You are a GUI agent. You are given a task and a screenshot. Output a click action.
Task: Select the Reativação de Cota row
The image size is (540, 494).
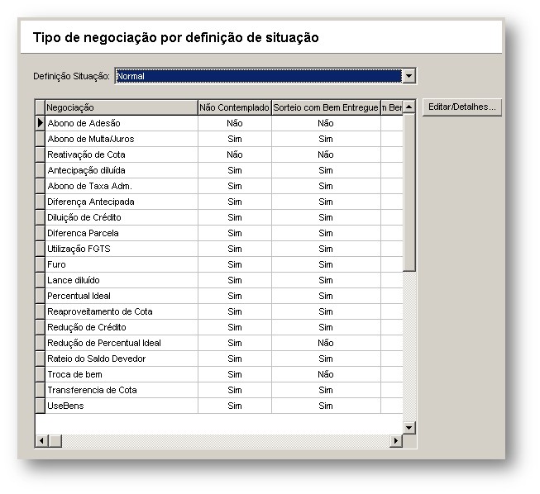point(219,154)
